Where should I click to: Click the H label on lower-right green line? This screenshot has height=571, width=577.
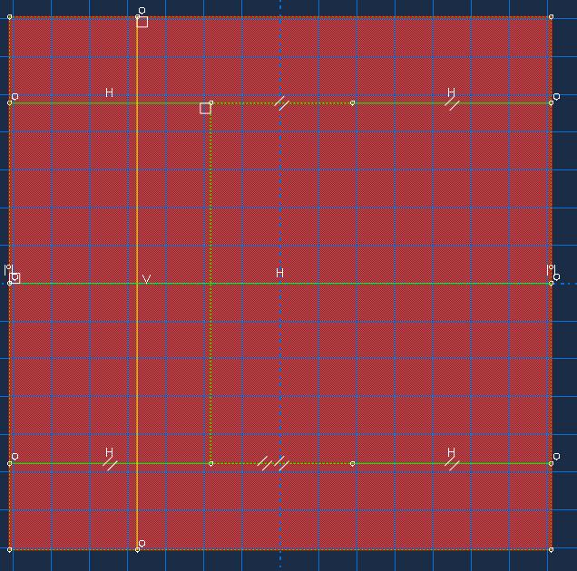click(451, 452)
